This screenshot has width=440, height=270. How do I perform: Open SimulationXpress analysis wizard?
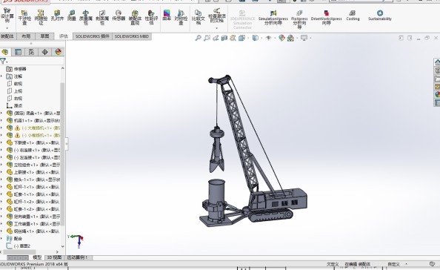click(273, 17)
